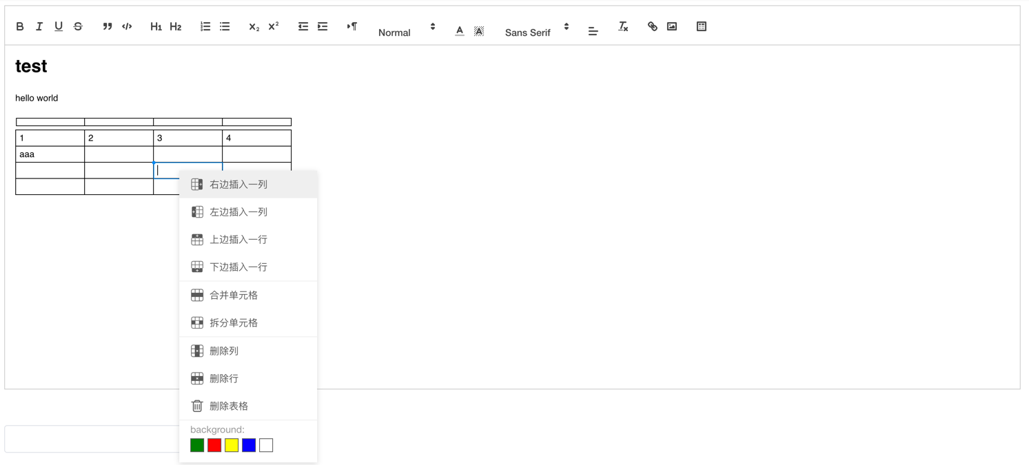Create an ordered numbered list
The width and height of the screenshot is (1029, 465).
[x=205, y=26]
